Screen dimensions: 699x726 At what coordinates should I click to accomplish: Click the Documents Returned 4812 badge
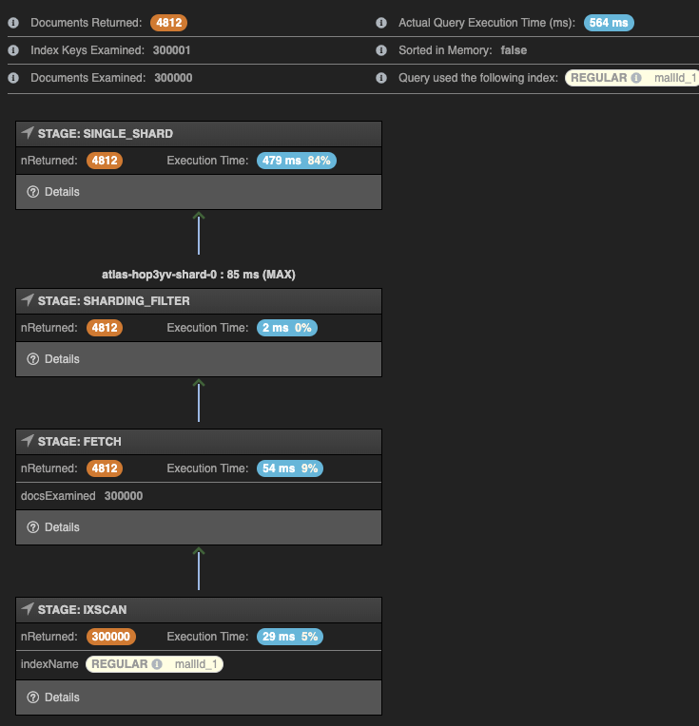pyautogui.click(x=168, y=23)
